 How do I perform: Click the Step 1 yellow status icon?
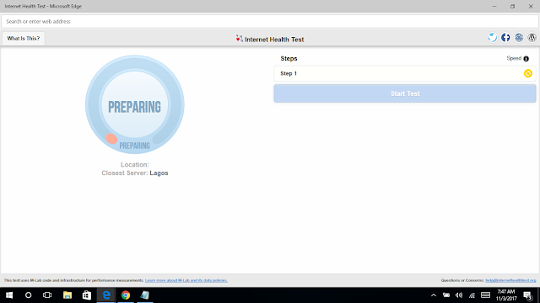528,73
